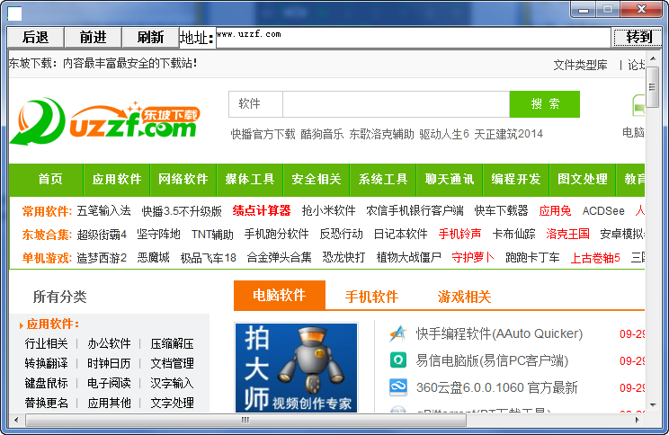Open the 安全相关 navigation item
This screenshot has height=435, width=669.
click(317, 179)
